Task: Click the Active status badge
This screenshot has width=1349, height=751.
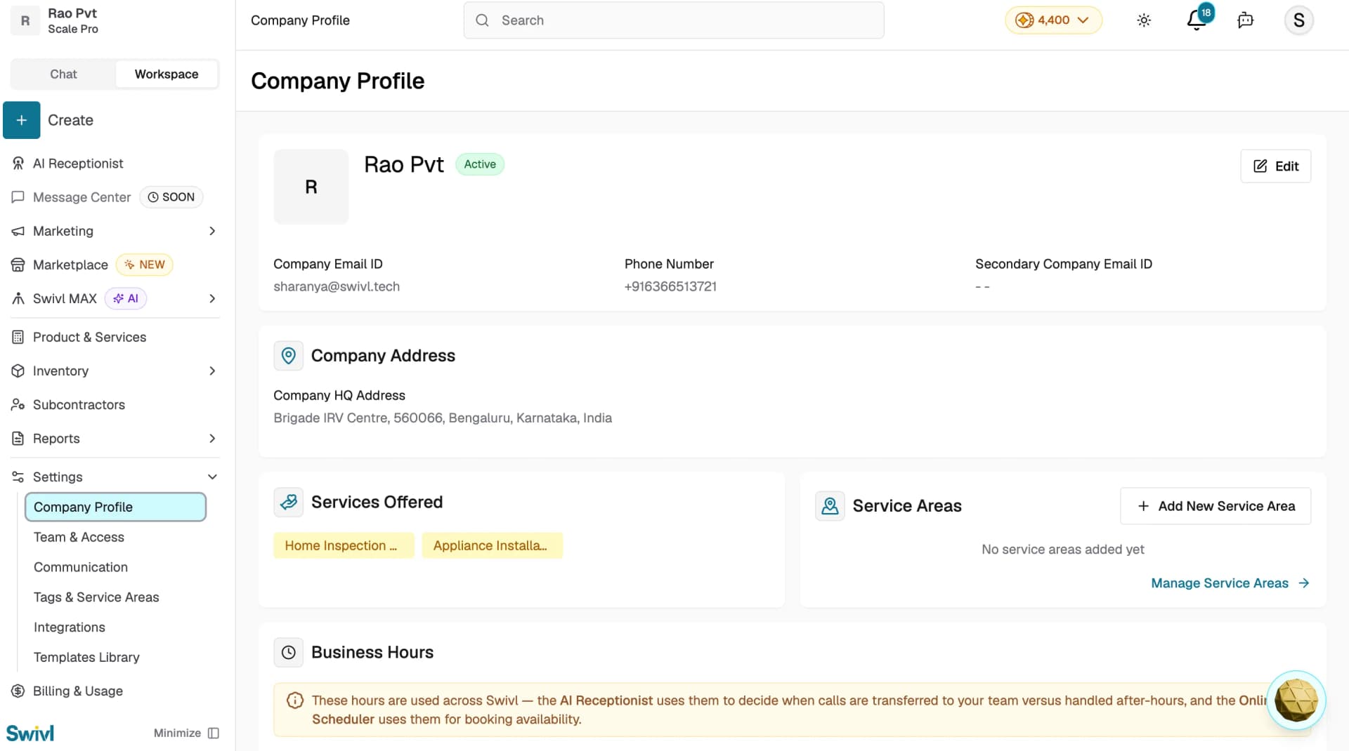Action: point(480,164)
